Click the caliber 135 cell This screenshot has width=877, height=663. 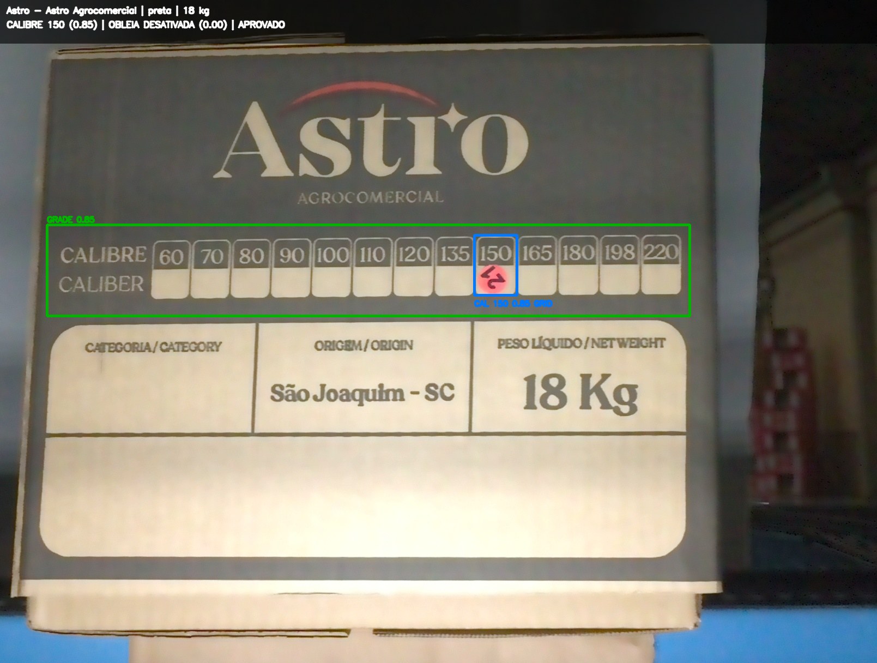pyautogui.click(x=454, y=266)
